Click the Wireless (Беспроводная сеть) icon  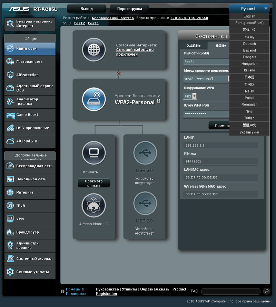coord(10,166)
